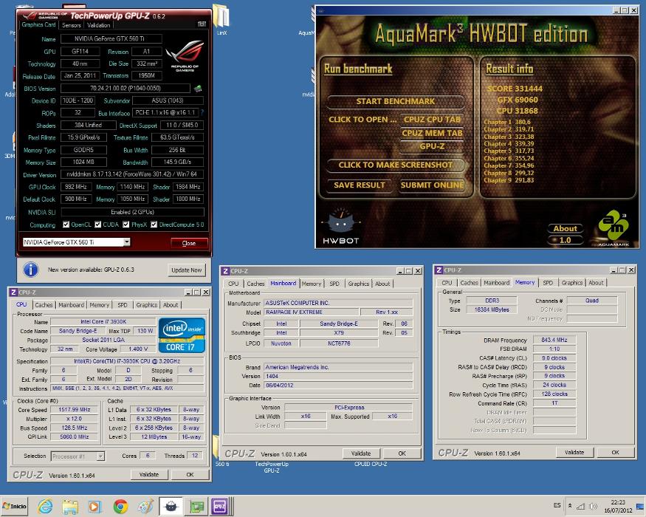Click the Update Now button
Image resolution: width=646 pixels, height=517 pixels.
coord(187,270)
